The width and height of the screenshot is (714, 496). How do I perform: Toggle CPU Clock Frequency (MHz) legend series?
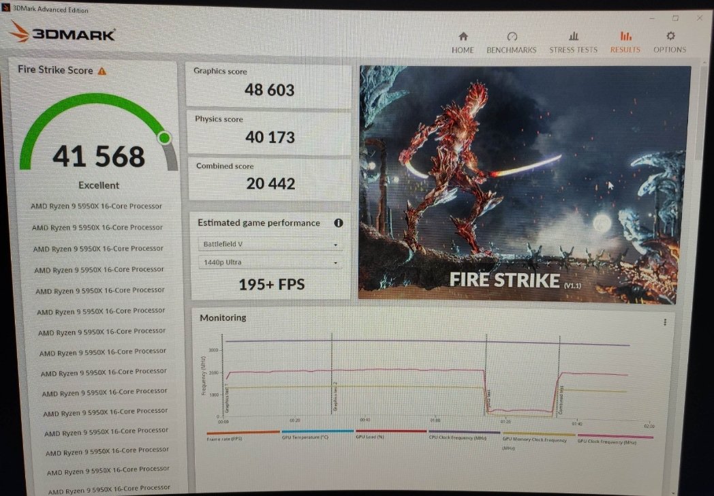click(463, 435)
